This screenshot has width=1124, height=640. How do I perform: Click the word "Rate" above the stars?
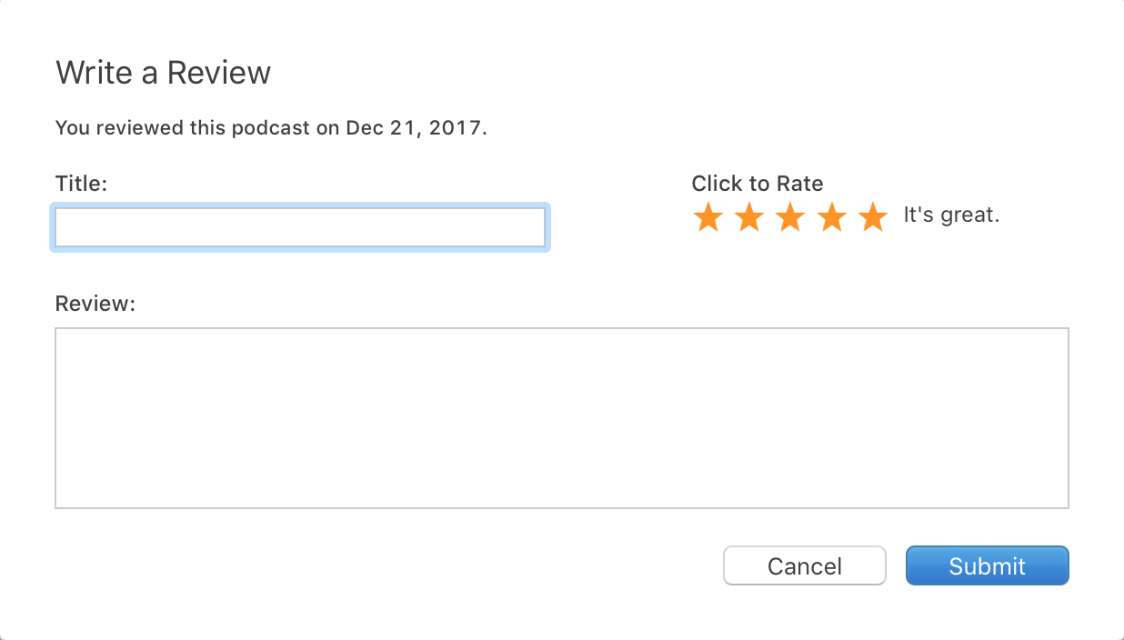[x=801, y=184]
